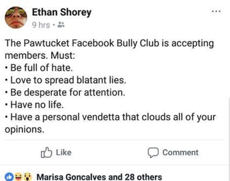Image resolution: width=230 pixels, height=181 pixels.
Task: Open "Marisa Goncalves and 28 others" reactions list
Action: tap(99, 177)
